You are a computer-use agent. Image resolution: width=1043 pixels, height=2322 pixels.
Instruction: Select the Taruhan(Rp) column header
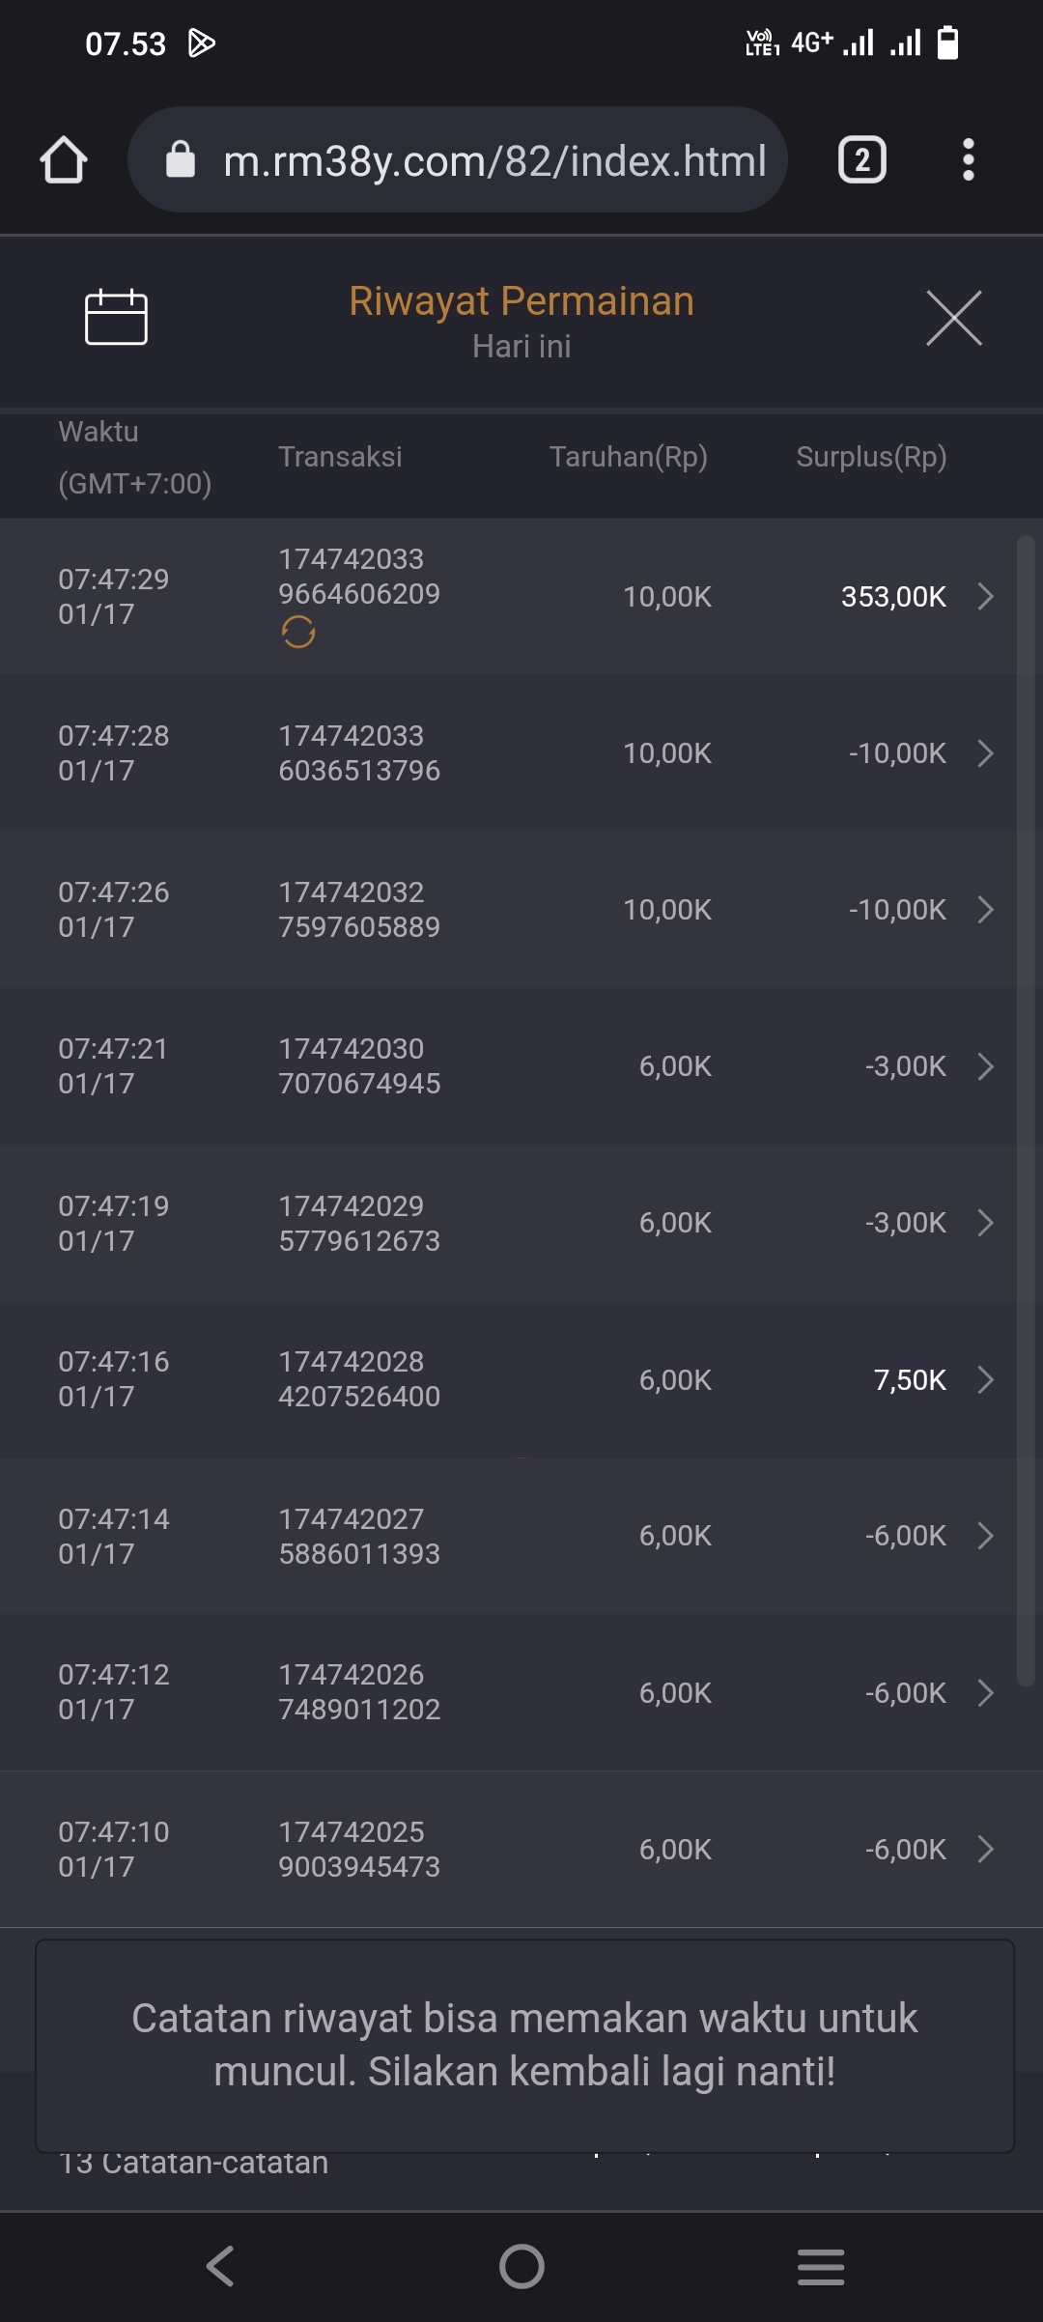tap(628, 457)
